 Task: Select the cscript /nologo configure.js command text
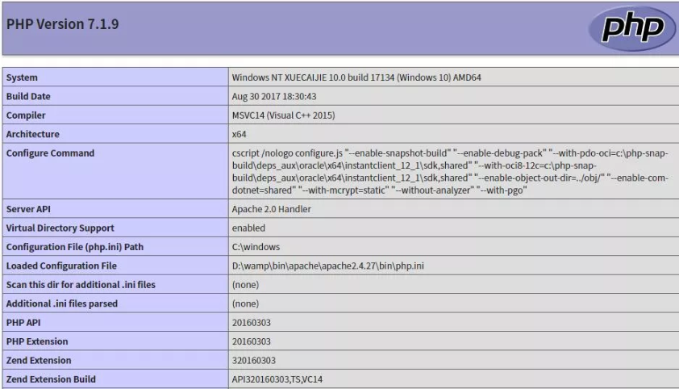[450, 172]
